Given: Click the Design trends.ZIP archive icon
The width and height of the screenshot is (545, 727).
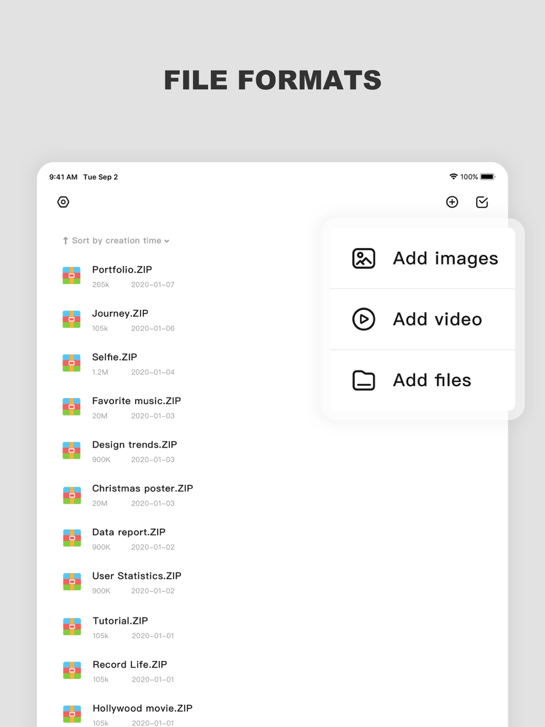Looking at the screenshot, I should click(x=71, y=451).
